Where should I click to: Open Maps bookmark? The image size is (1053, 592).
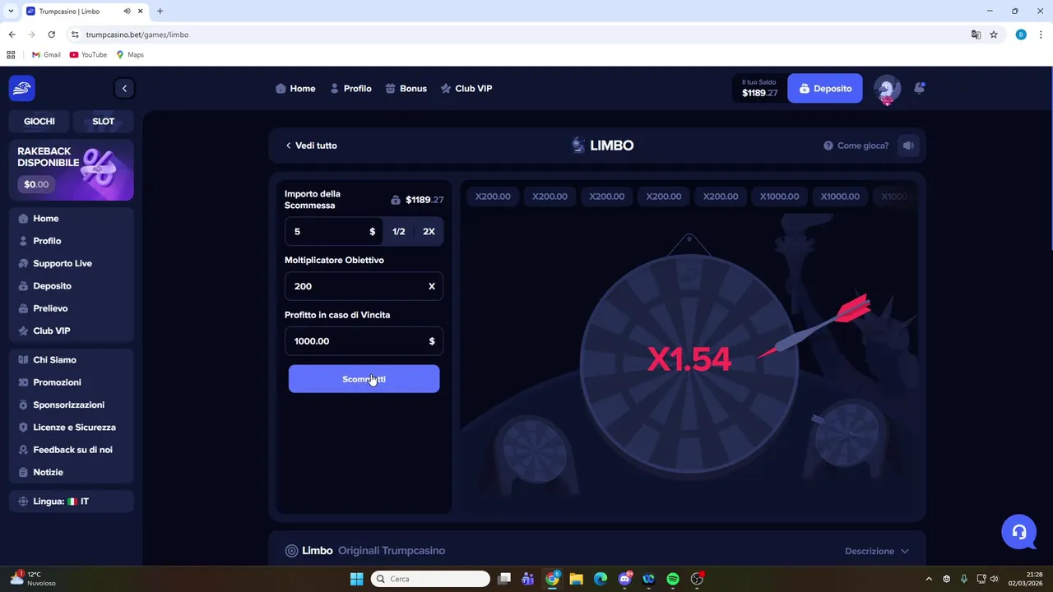pyautogui.click(x=130, y=54)
